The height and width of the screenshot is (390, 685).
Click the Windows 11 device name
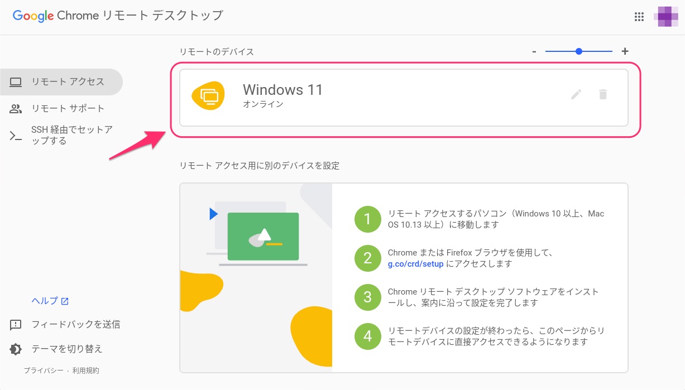(x=282, y=90)
